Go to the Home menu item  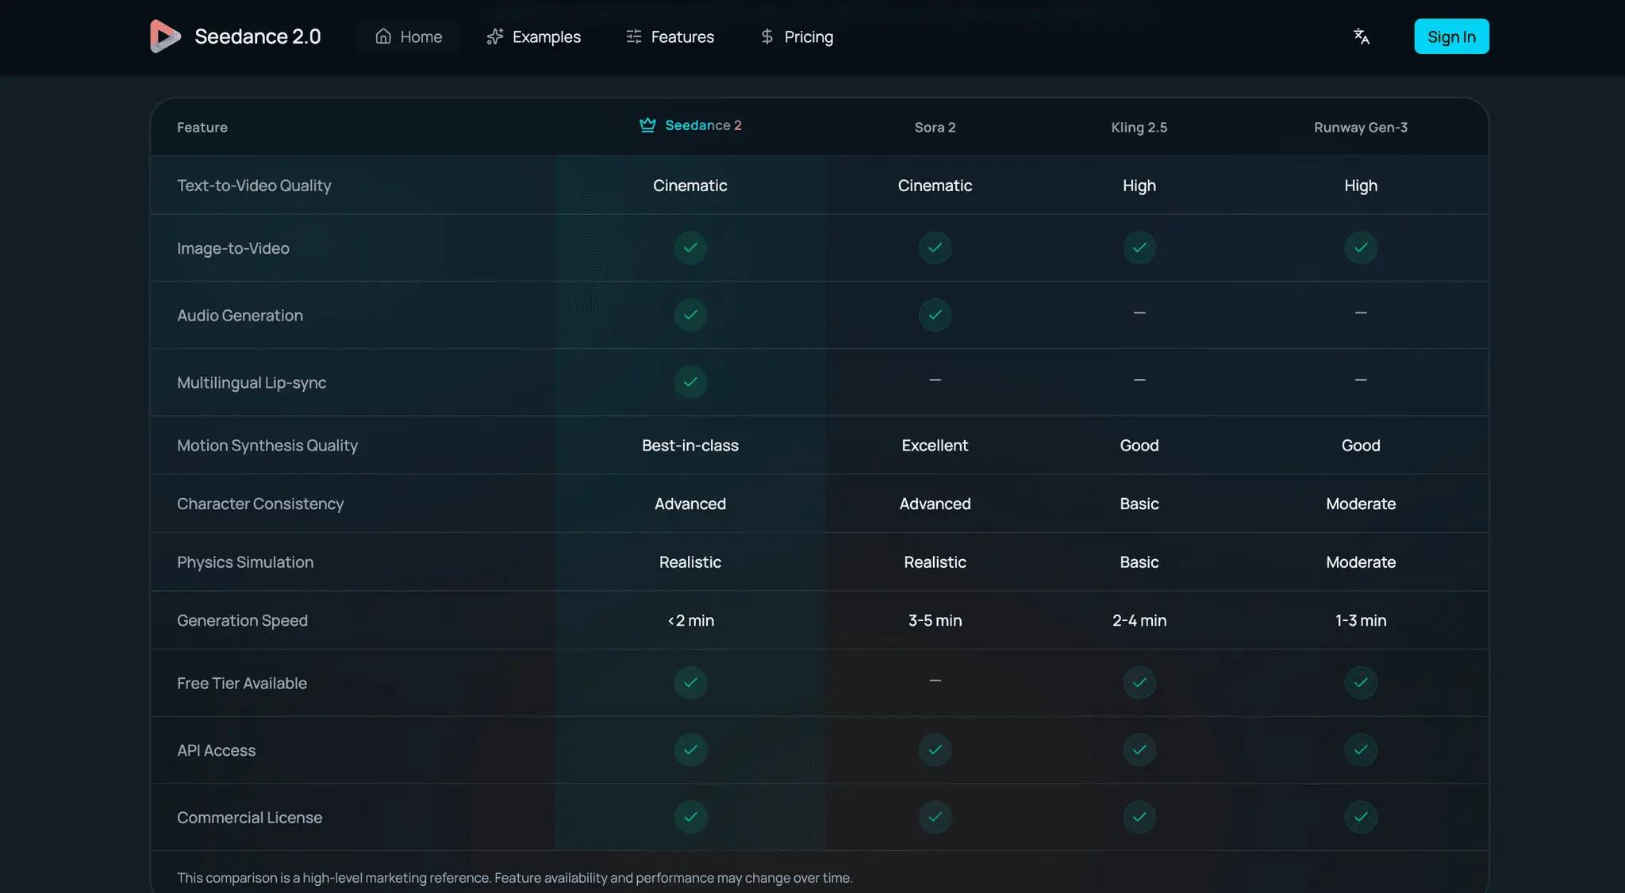point(409,36)
